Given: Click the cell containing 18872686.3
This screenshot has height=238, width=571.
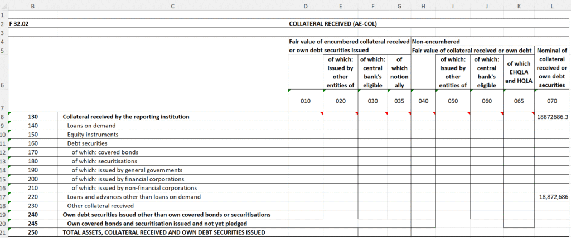Looking at the screenshot, I should 551,117.
